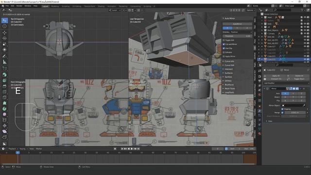Open the Auto Mirror orientation dropdown
The height and width of the screenshot is (175, 311).
238,32
